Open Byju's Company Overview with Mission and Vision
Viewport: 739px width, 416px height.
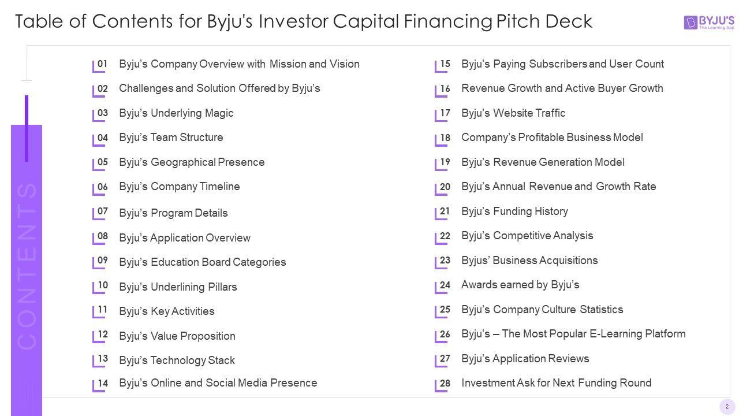pos(239,64)
